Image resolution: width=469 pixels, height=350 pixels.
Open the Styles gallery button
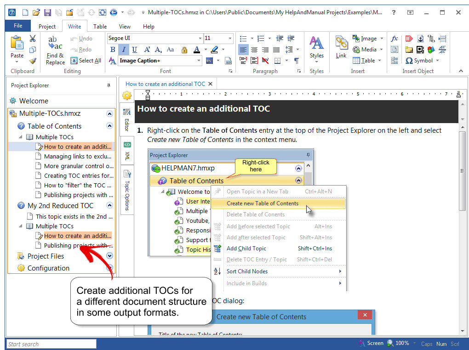coord(316,49)
